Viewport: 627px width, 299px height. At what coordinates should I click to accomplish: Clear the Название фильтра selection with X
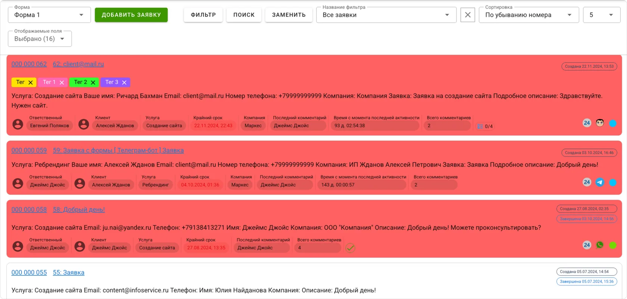[468, 15]
